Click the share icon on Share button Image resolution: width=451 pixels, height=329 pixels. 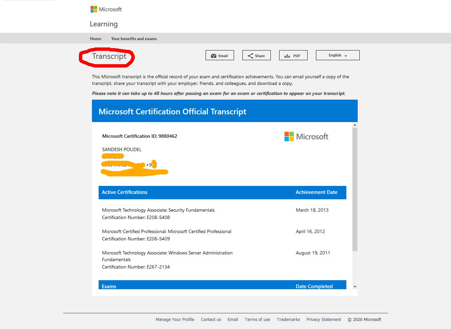tap(250, 56)
